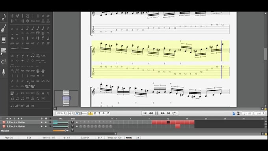Remove the selected track with the X button
The image size is (268, 151).
pyautogui.click(x=10, y=119)
